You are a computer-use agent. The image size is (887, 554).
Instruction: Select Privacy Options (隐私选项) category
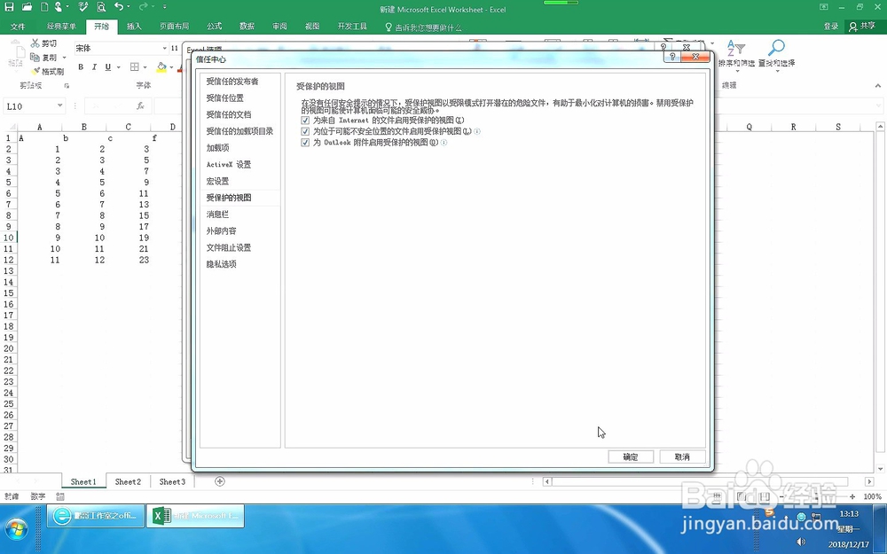click(x=240, y=264)
